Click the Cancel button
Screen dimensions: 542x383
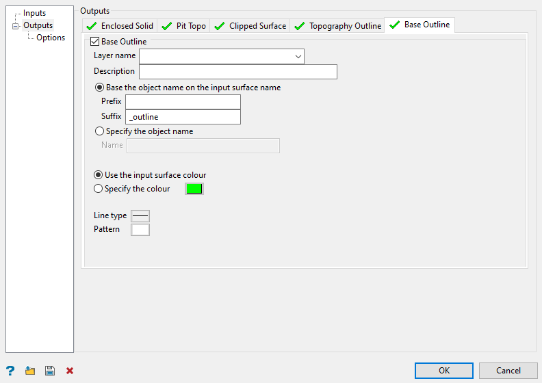coord(508,371)
